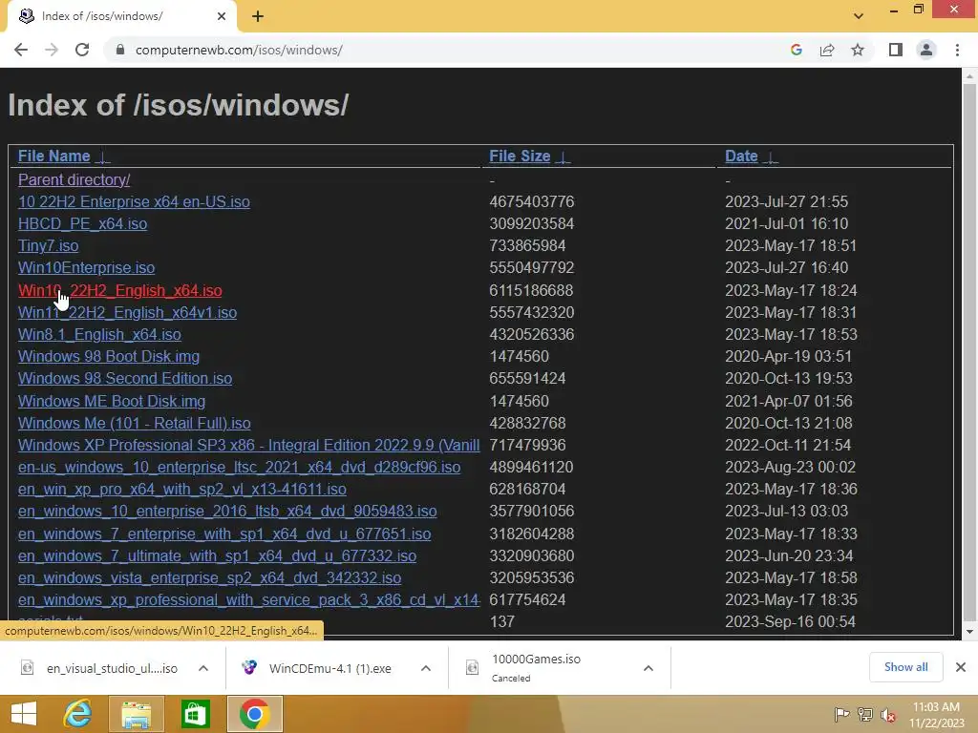Download Win10Enterprise.iso
Viewport: 978px width, 733px height.
coord(86,267)
